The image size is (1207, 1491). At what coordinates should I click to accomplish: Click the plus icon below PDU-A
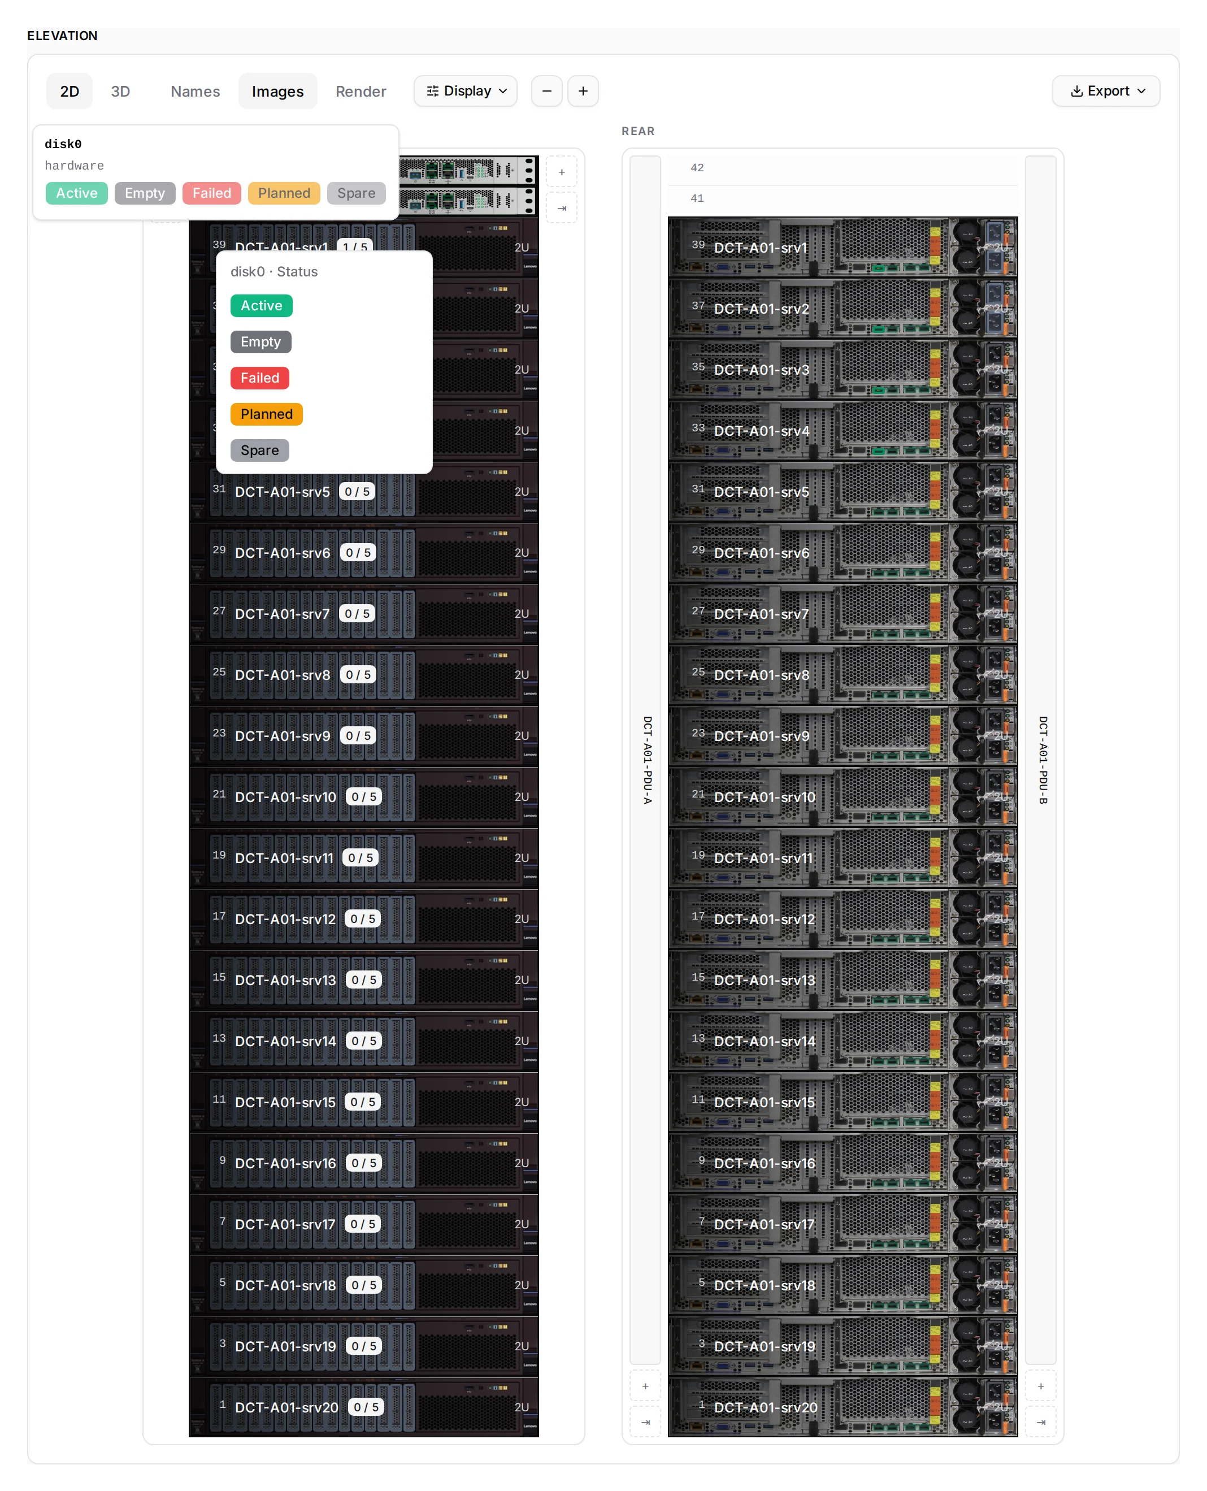pyautogui.click(x=645, y=1385)
